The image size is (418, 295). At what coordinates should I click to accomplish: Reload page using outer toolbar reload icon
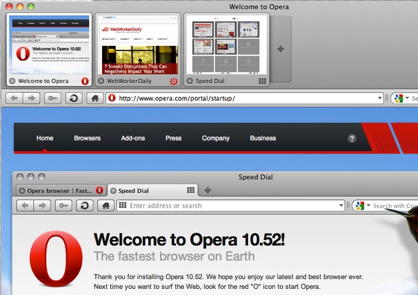click(x=74, y=98)
